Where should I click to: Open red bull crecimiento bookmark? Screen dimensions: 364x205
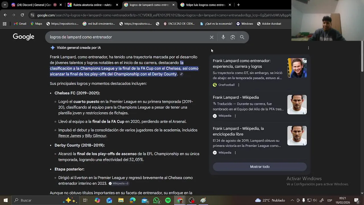[x=99, y=24]
